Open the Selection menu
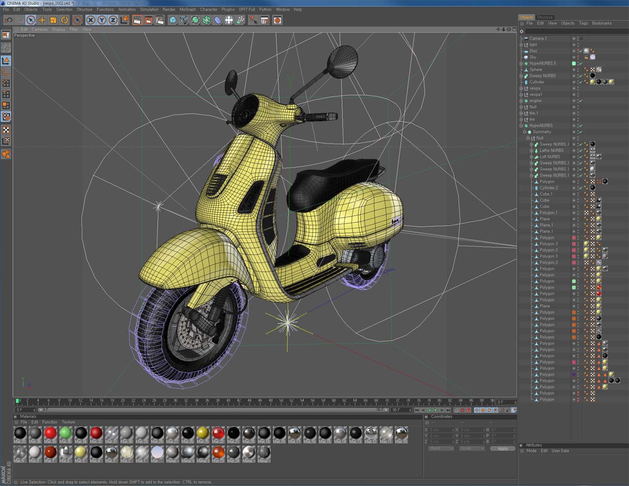The height and width of the screenshot is (486, 629). tap(64, 9)
